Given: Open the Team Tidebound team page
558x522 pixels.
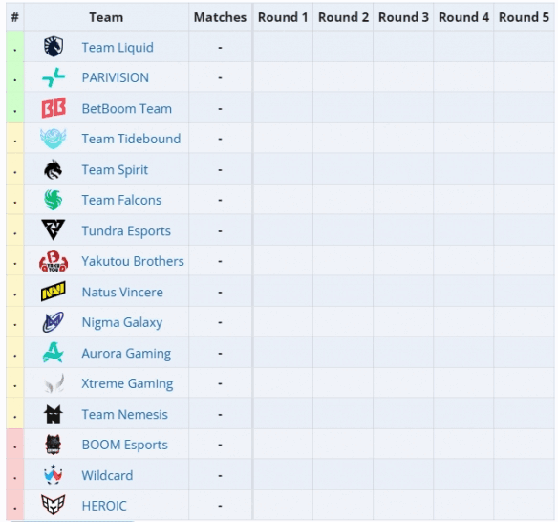Looking at the screenshot, I should pos(131,139).
